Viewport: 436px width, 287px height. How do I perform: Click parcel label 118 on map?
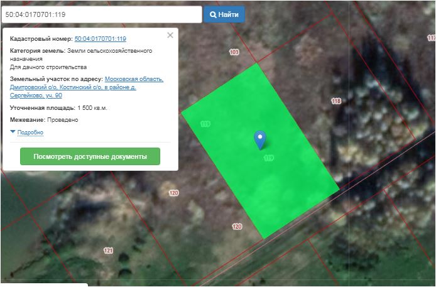click(x=336, y=101)
